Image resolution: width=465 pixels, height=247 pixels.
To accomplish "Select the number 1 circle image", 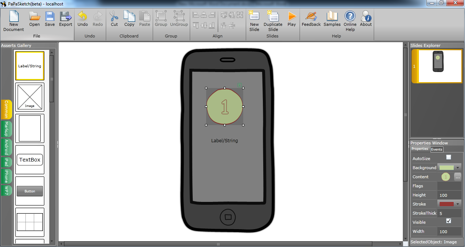I will click(x=225, y=107).
